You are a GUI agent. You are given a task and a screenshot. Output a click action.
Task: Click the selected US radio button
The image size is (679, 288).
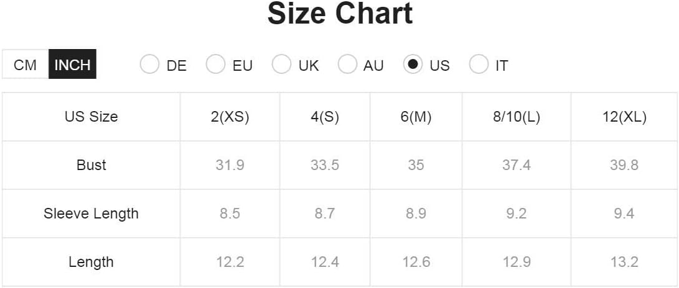(413, 65)
